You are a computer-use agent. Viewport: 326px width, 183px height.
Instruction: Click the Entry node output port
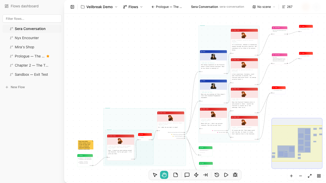click(93, 165)
